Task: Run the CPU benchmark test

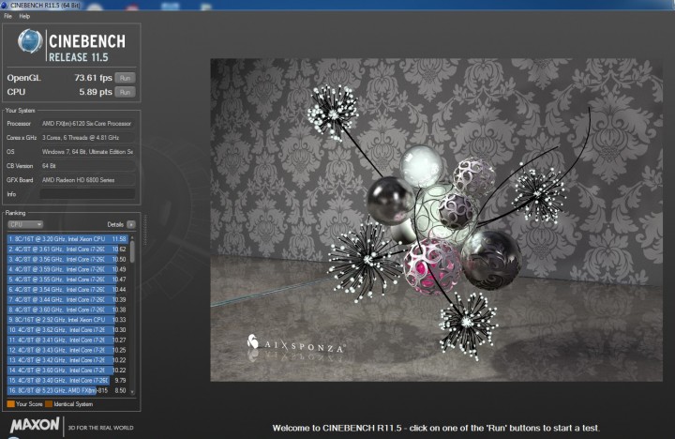Action: point(125,92)
